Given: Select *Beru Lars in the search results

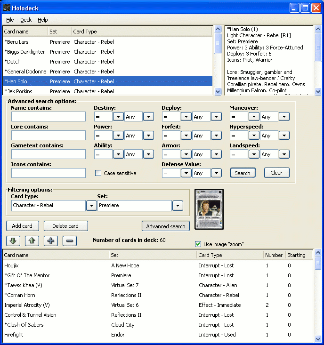Looking at the screenshot, I should tap(108, 42).
